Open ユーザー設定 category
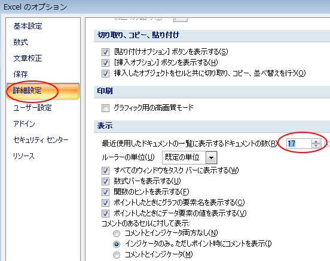This screenshot has width=330, height=261. tap(32, 108)
